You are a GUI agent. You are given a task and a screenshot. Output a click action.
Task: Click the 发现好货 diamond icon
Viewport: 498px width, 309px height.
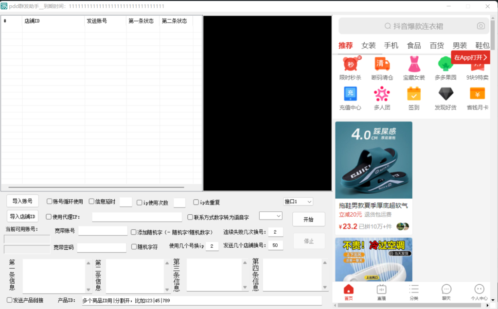click(x=445, y=94)
